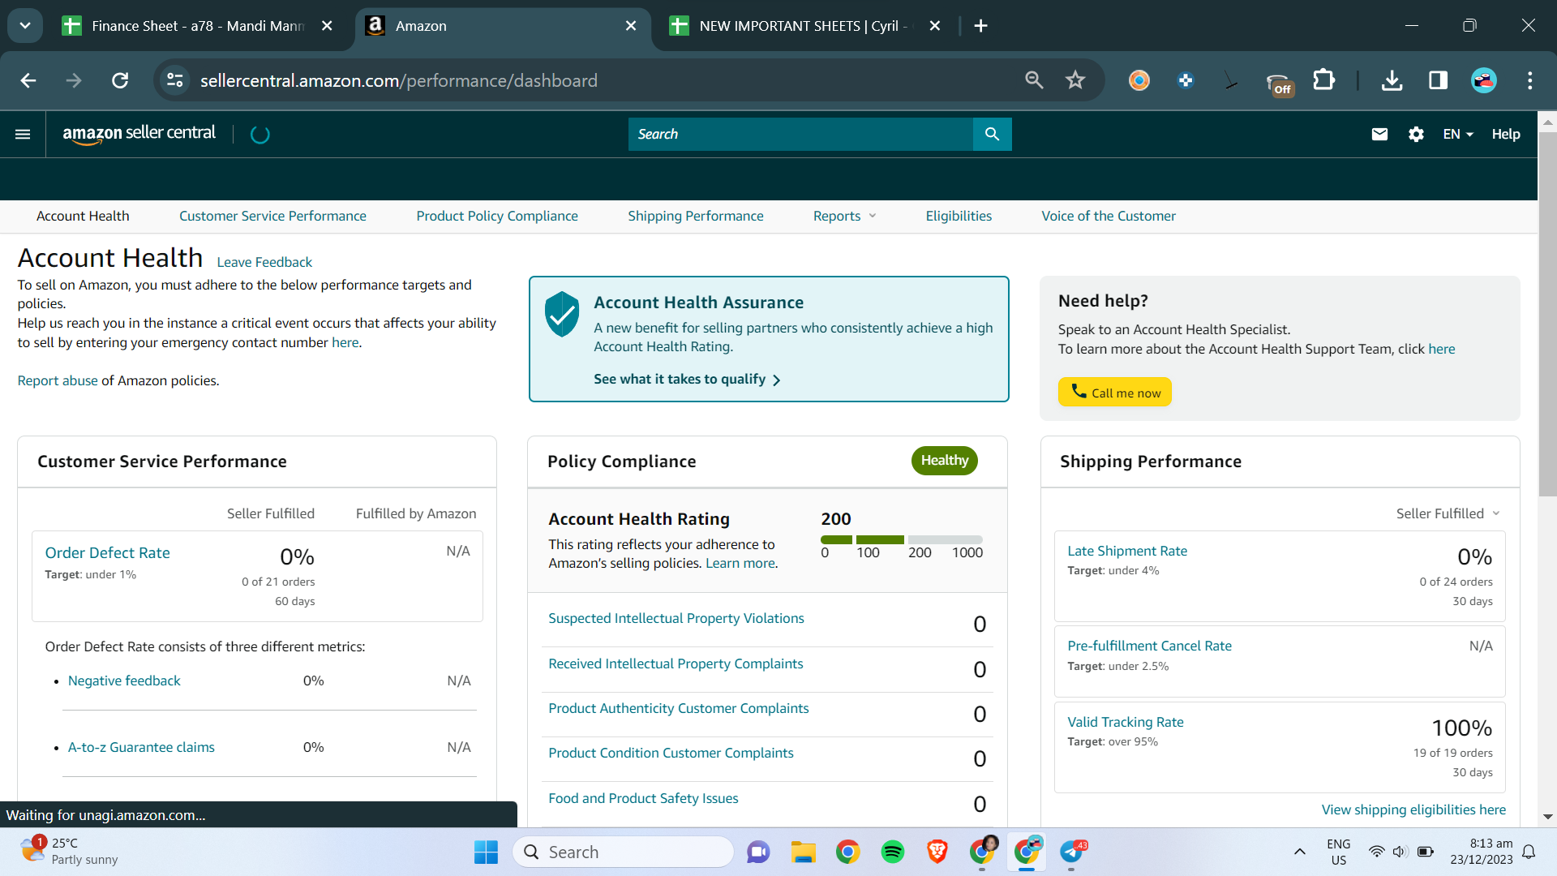Click the Call me now button
Image resolution: width=1557 pixels, height=876 pixels.
(x=1115, y=393)
